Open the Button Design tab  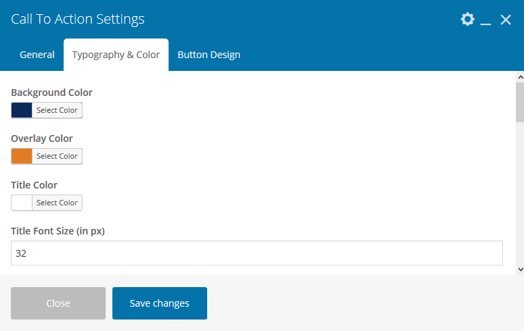[209, 55]
